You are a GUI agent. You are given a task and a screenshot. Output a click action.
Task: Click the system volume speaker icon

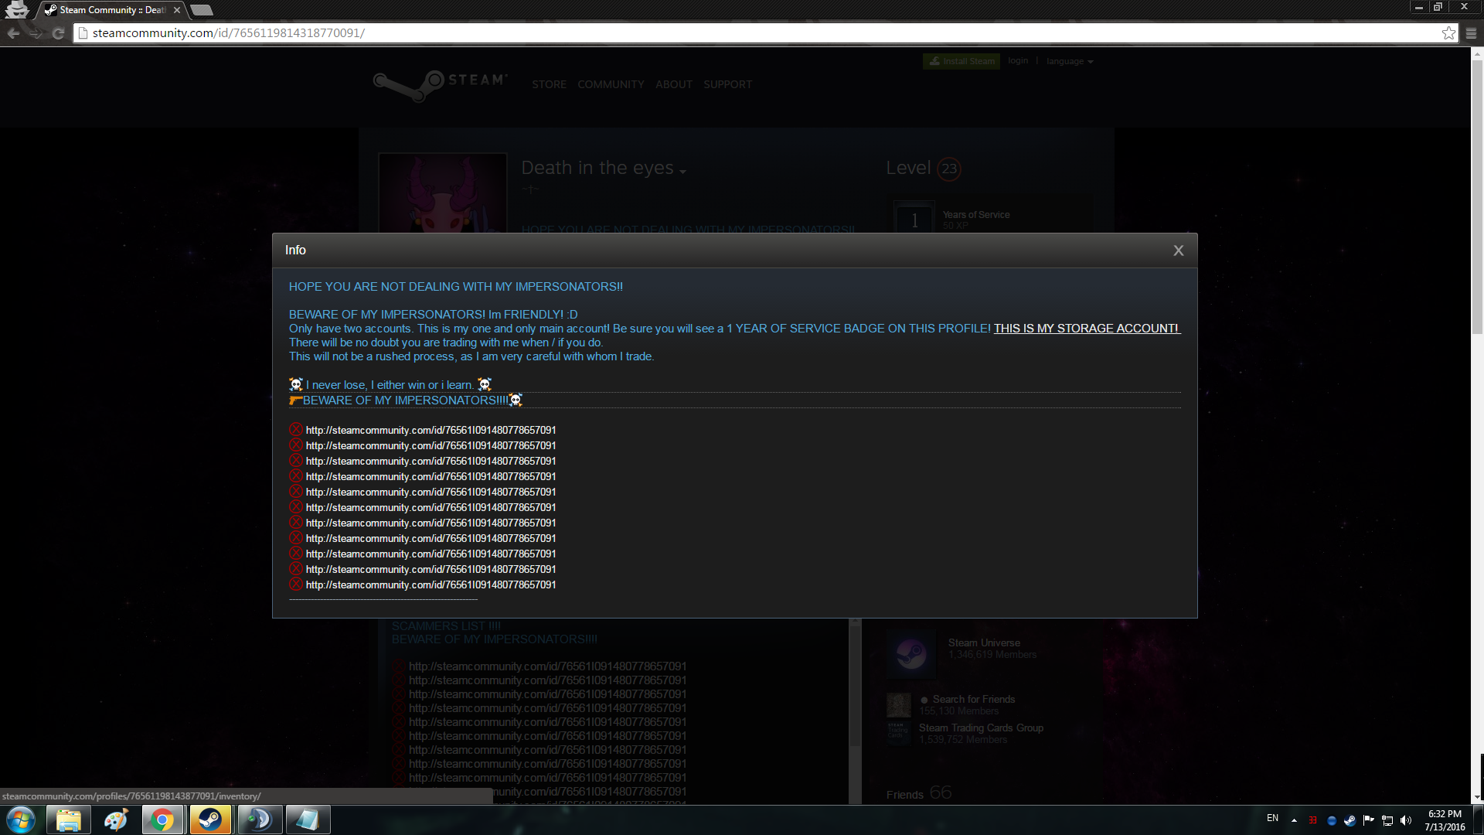1406,820
